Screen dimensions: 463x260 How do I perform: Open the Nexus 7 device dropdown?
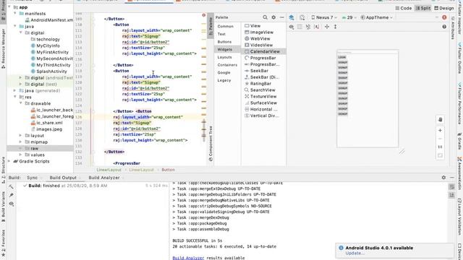tap(324, 17)
